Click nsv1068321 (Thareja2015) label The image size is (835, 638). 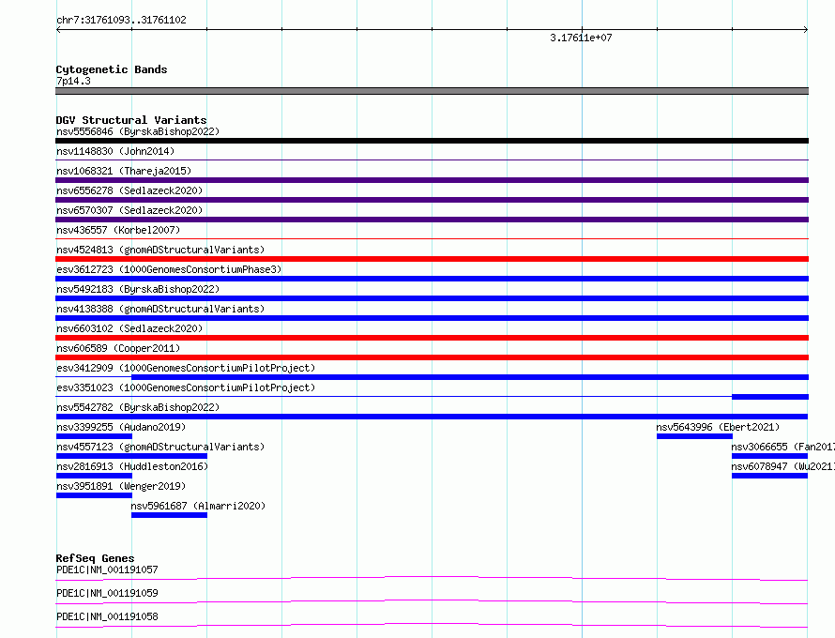click(124, 171)
